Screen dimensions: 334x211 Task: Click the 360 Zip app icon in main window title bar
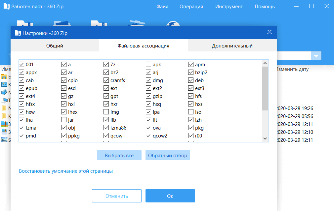pyautogui.click(x=7, y=7)
